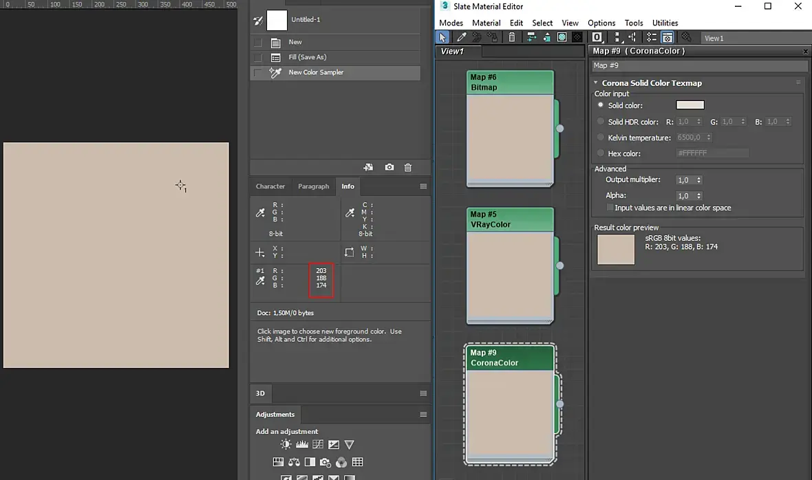
Task: Select the Fill (Save As) history state
Action: 308,57
